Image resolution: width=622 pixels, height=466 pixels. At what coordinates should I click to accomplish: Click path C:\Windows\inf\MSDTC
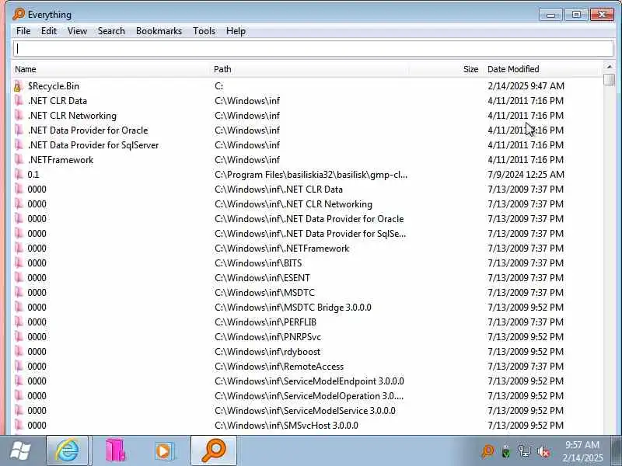264,293
